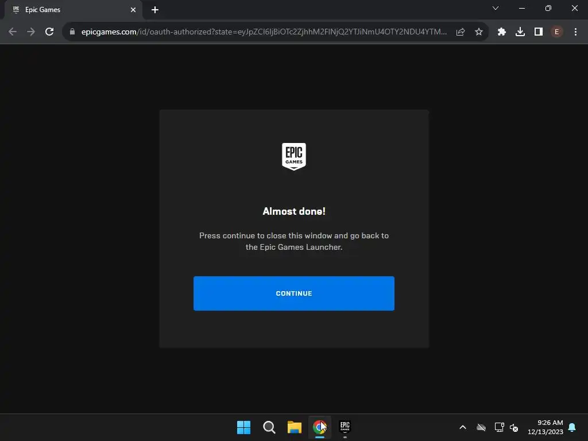Show hidden system tray icons
588x441 pixels.
pos(463,427)
